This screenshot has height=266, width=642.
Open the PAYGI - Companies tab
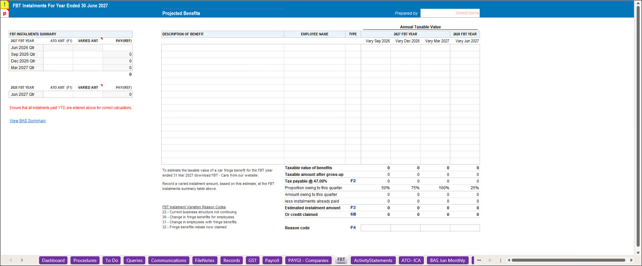[308, 260]
